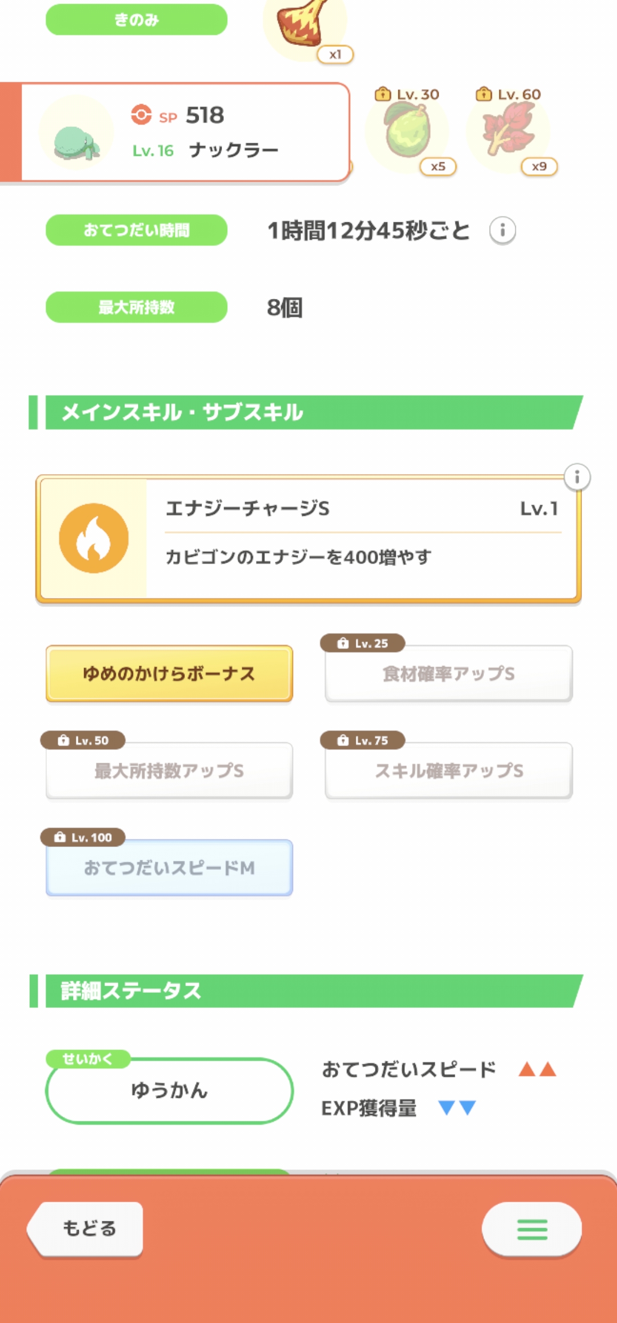Tap the おてつだい時間 label pill
This screenshot has height=1323, width=617.
(137, 230)
